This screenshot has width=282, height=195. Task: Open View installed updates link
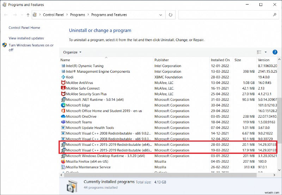[26, 38]
